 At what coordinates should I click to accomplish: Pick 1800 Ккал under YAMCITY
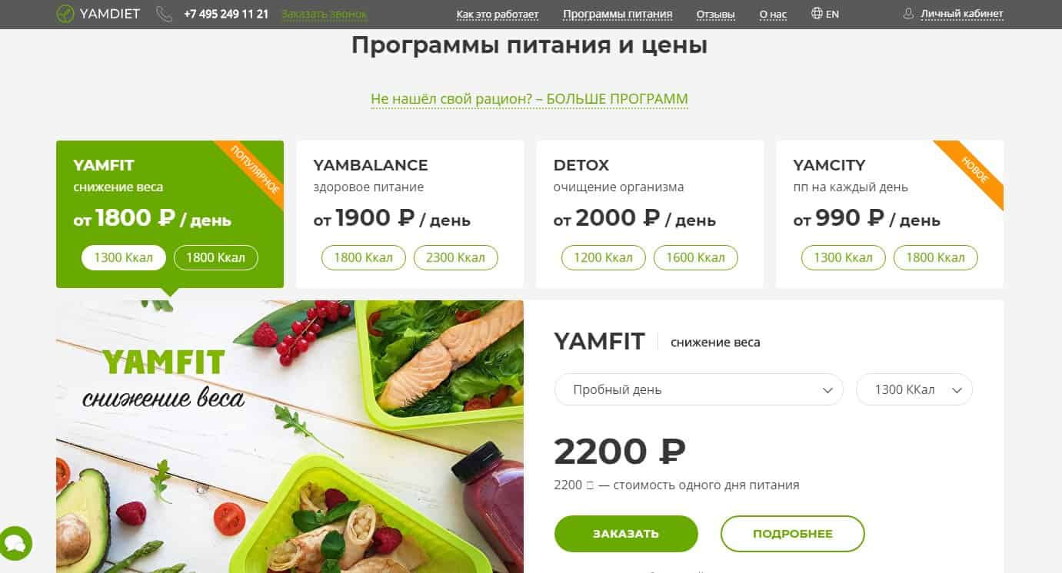(936, 257)
